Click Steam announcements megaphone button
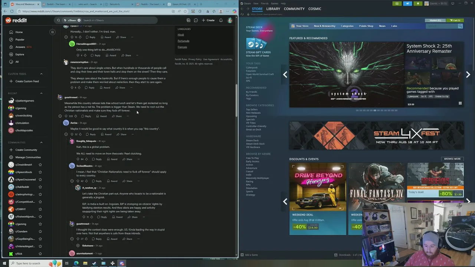Screen dimensions: 475x267 (x=407, y=3)
